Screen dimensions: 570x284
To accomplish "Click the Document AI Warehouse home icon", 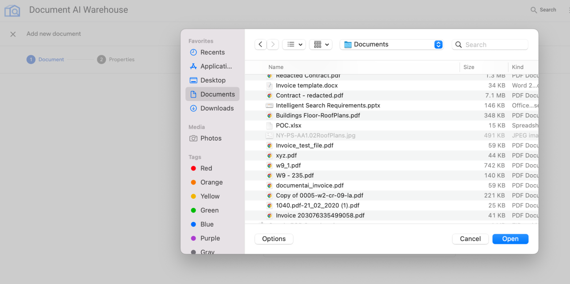I will [12, 10].
